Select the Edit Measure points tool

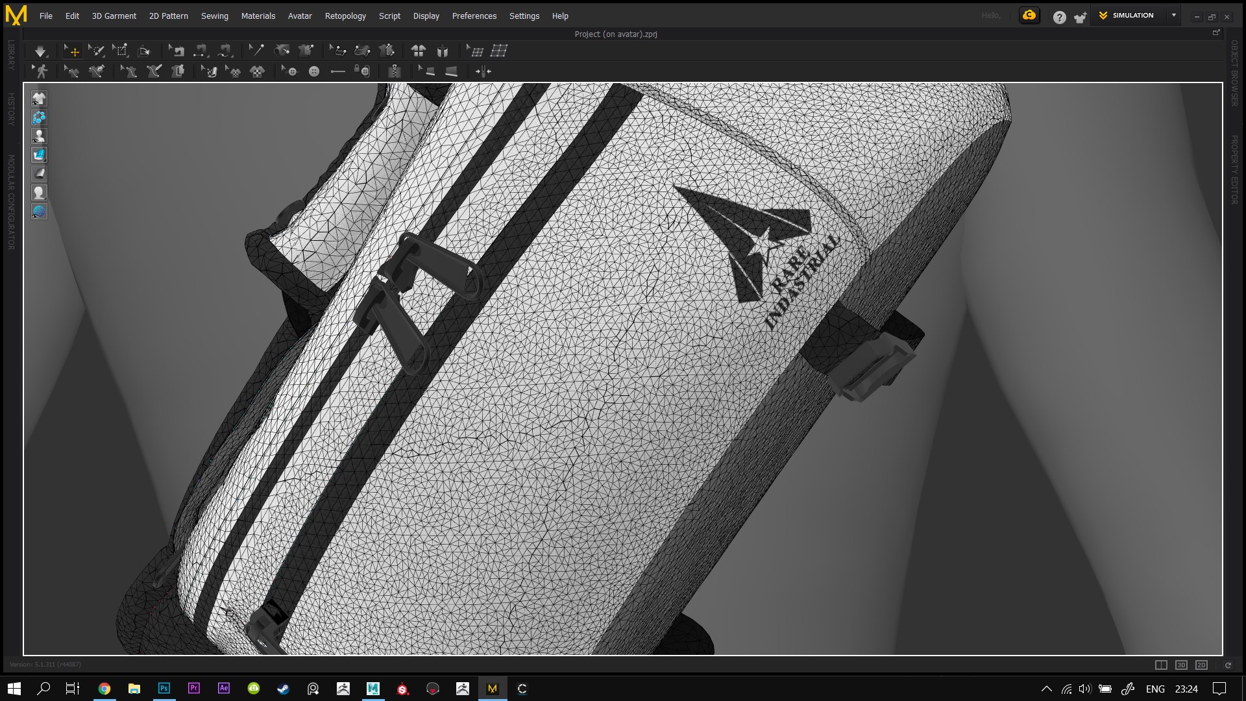point(337,51)
